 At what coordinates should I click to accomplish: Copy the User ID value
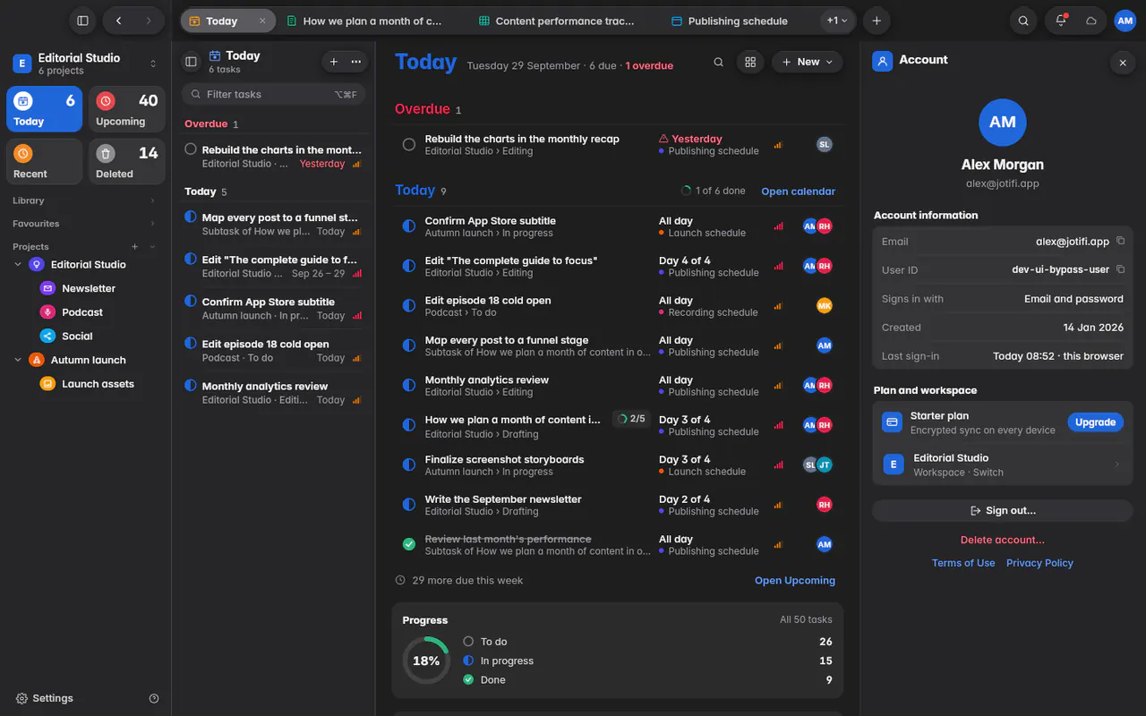pos(1120,269)
